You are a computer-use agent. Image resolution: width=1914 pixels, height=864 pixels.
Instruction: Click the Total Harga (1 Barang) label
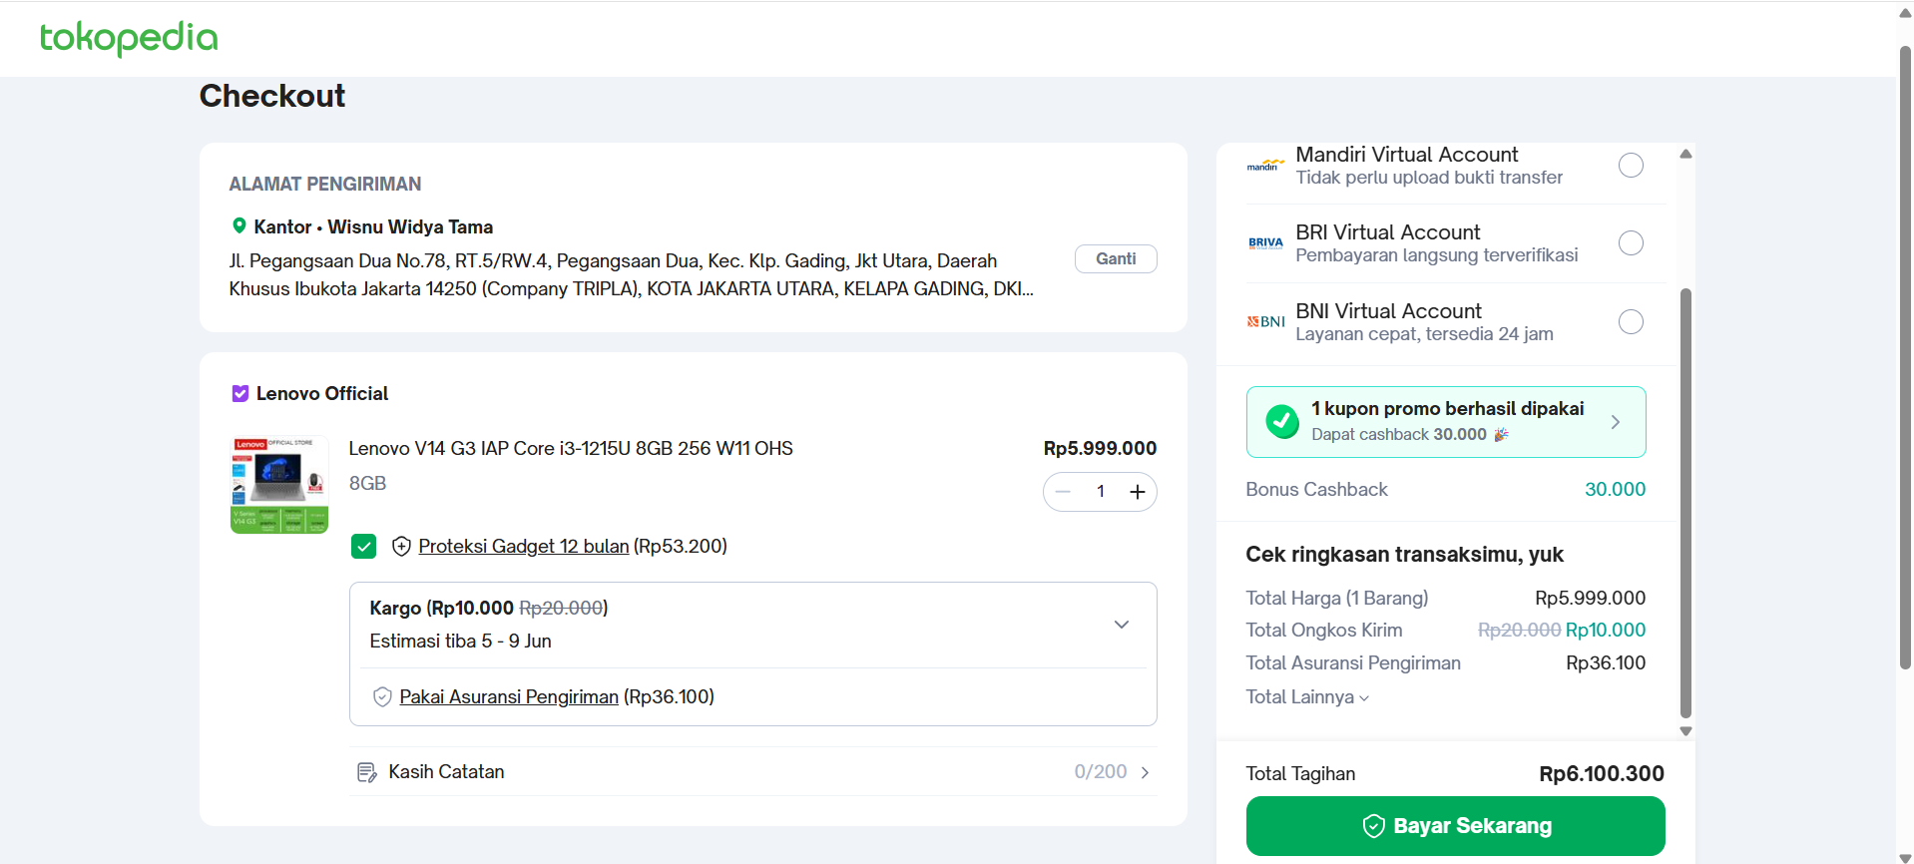[1336, 599]
